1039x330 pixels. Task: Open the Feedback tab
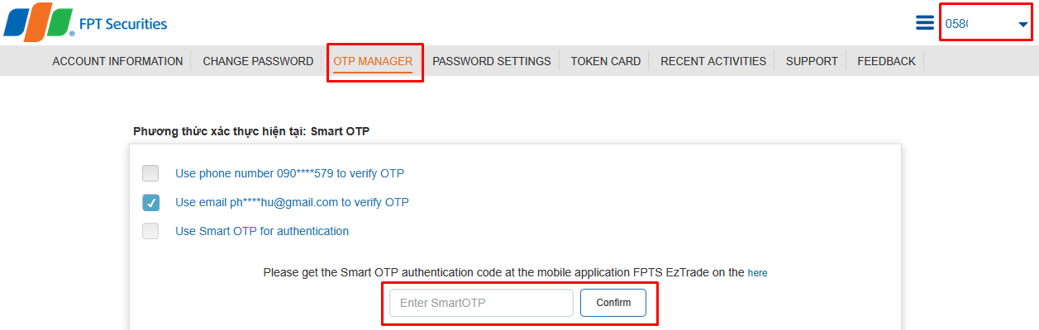[x=886, y=61]
